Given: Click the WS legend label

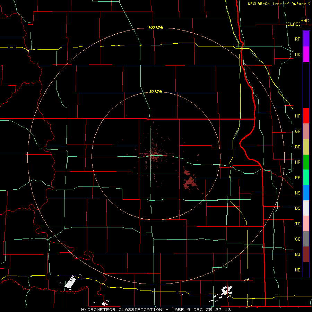Looking at the screenshot, I should [297, 193].
